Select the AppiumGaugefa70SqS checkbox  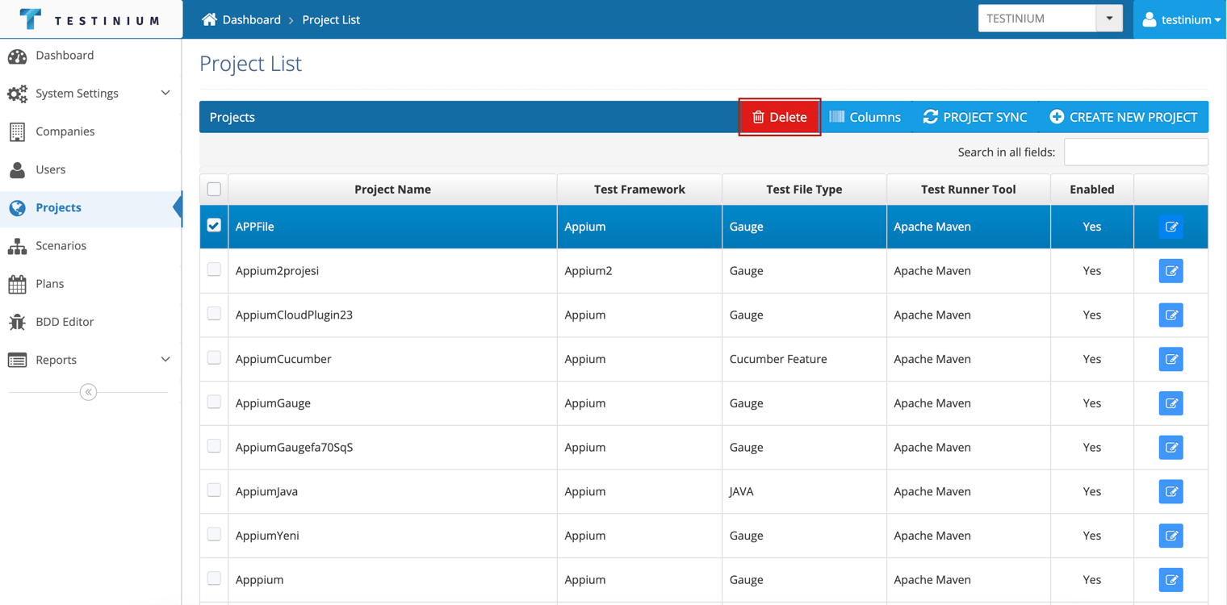click(x=214, y=445)
